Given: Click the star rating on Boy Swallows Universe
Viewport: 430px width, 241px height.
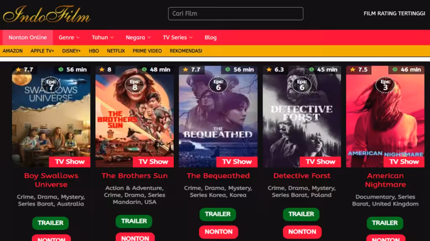Looking at the screenshot, I should pos(24,70).
